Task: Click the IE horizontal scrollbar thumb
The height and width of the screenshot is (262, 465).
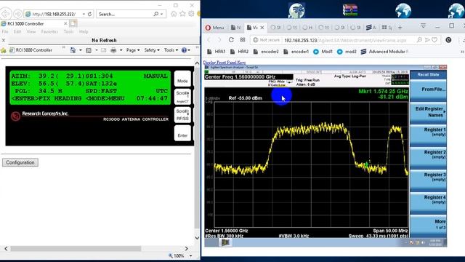Action: [x=76, y=248]
